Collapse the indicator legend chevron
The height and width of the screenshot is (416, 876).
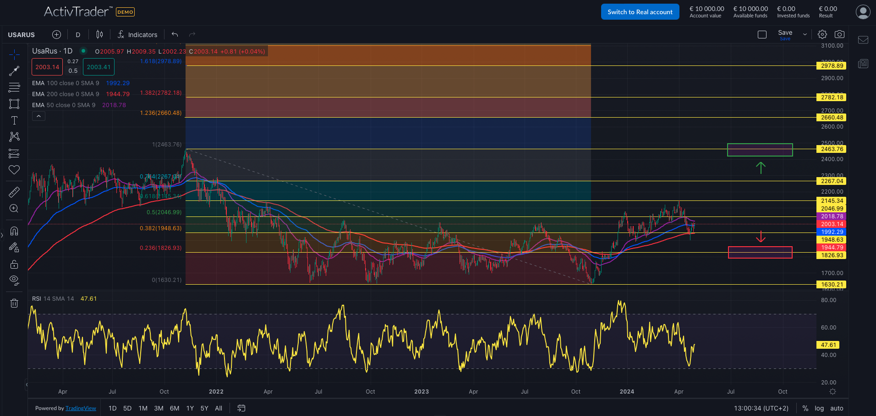pos(38,116)
